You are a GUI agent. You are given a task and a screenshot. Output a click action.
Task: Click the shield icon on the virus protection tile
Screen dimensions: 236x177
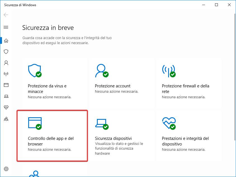(x=35, y=70)
